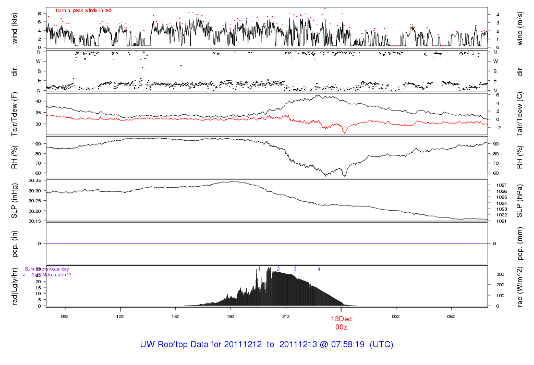Click the 09z time axis label
Screen dimensions: 534x365
65,316
